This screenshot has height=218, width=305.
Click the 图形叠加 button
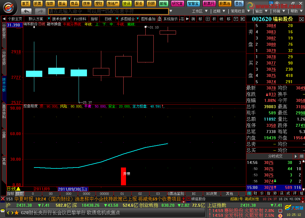(x=148, y=19)
